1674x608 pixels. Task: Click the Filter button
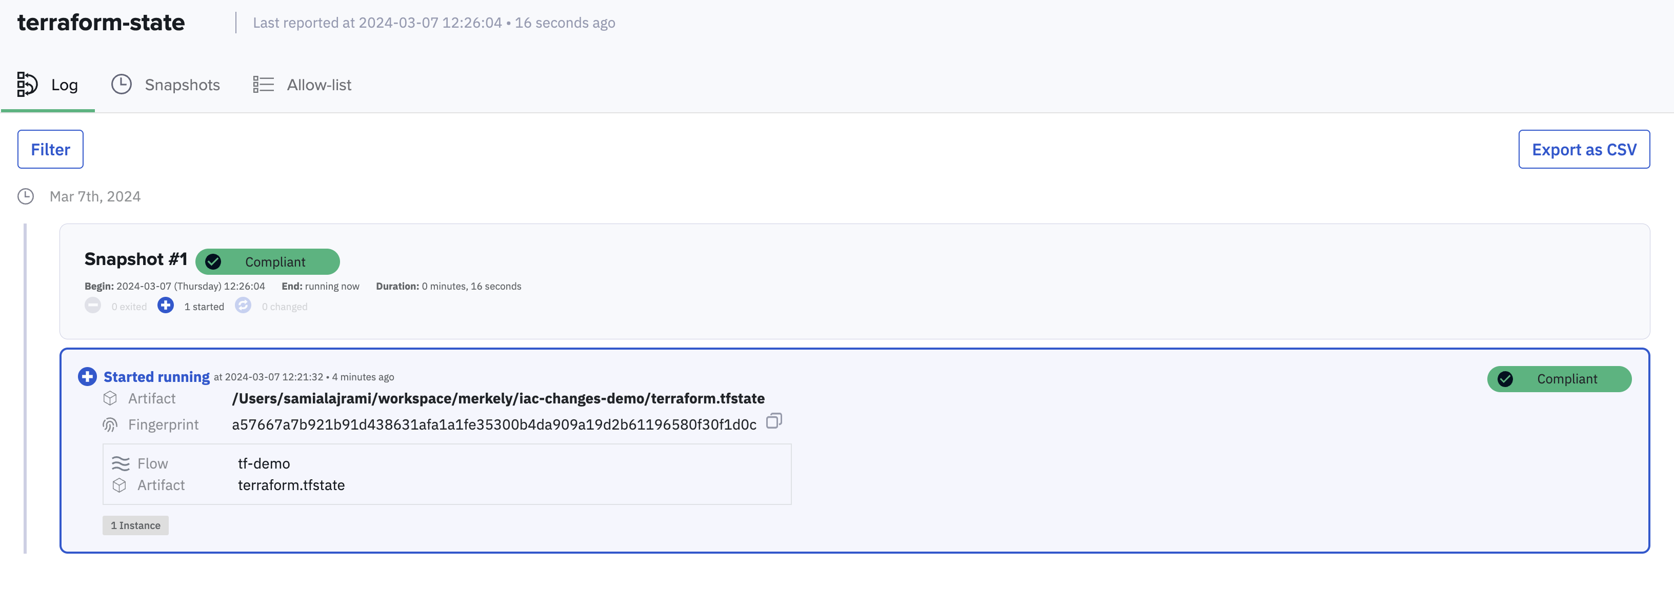click(x=50, y=148)
